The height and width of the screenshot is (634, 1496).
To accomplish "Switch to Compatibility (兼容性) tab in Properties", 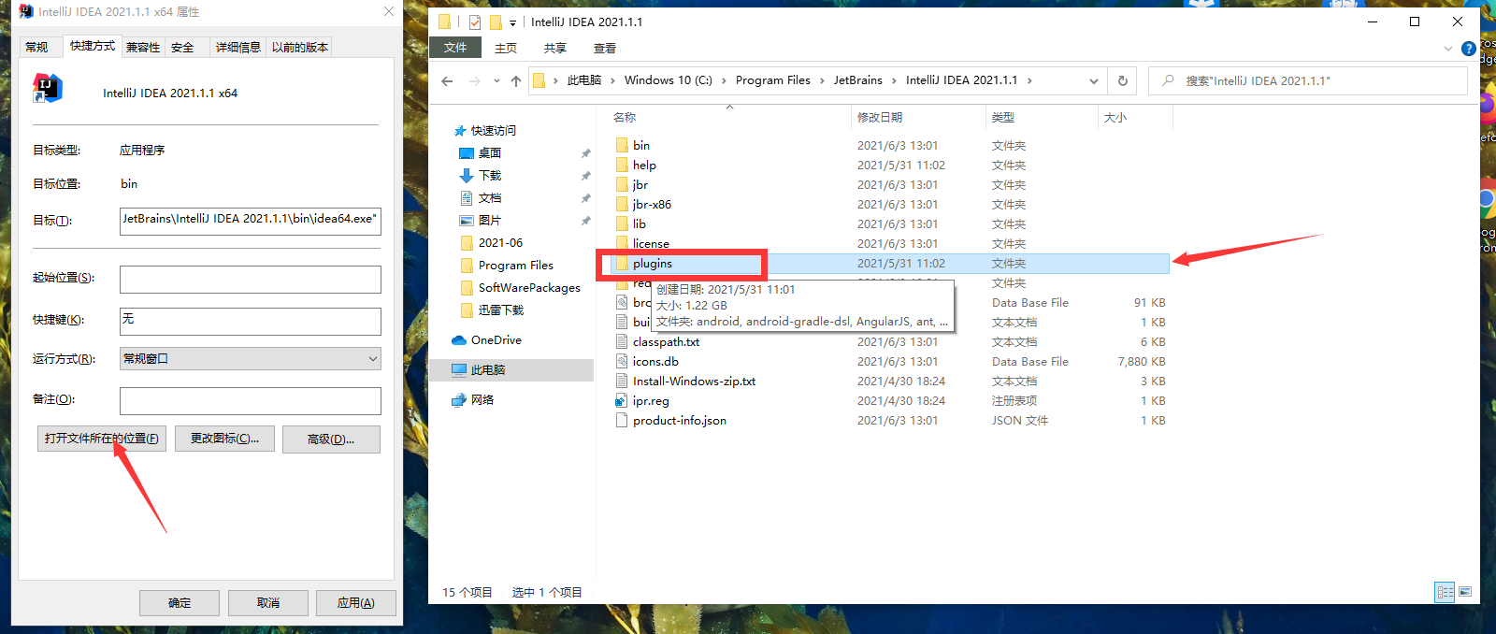I will (143, 47).
